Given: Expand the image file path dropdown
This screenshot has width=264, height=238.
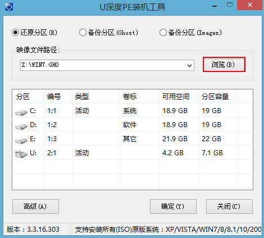Looking at the screenshot, I should 189,65.
